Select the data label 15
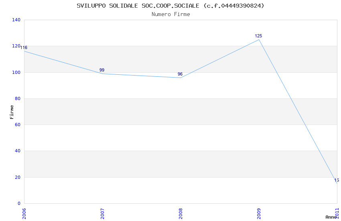This screenshot has height=221, width=341. coord(337,180)
